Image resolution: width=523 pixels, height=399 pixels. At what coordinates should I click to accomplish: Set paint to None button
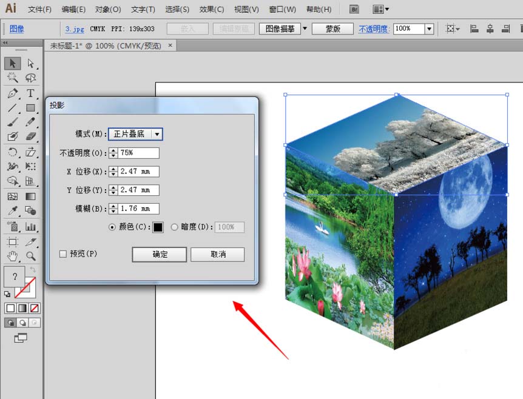[x=35, y=308]
